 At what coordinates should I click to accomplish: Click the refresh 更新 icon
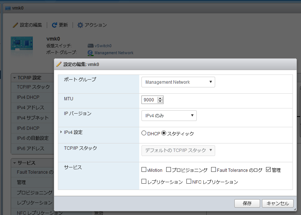(x=55, y=25)
